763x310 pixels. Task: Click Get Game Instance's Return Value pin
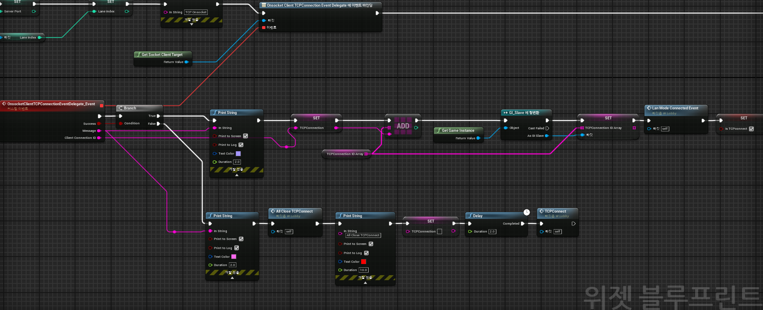pos(479,138)
